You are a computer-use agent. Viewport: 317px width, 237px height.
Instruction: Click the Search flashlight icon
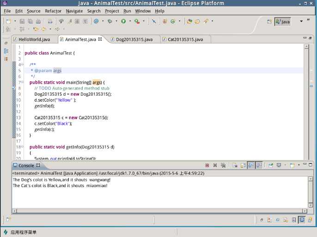pos(206,21)
